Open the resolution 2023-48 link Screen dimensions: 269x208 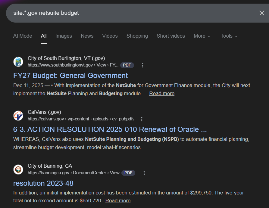(43, 183)
